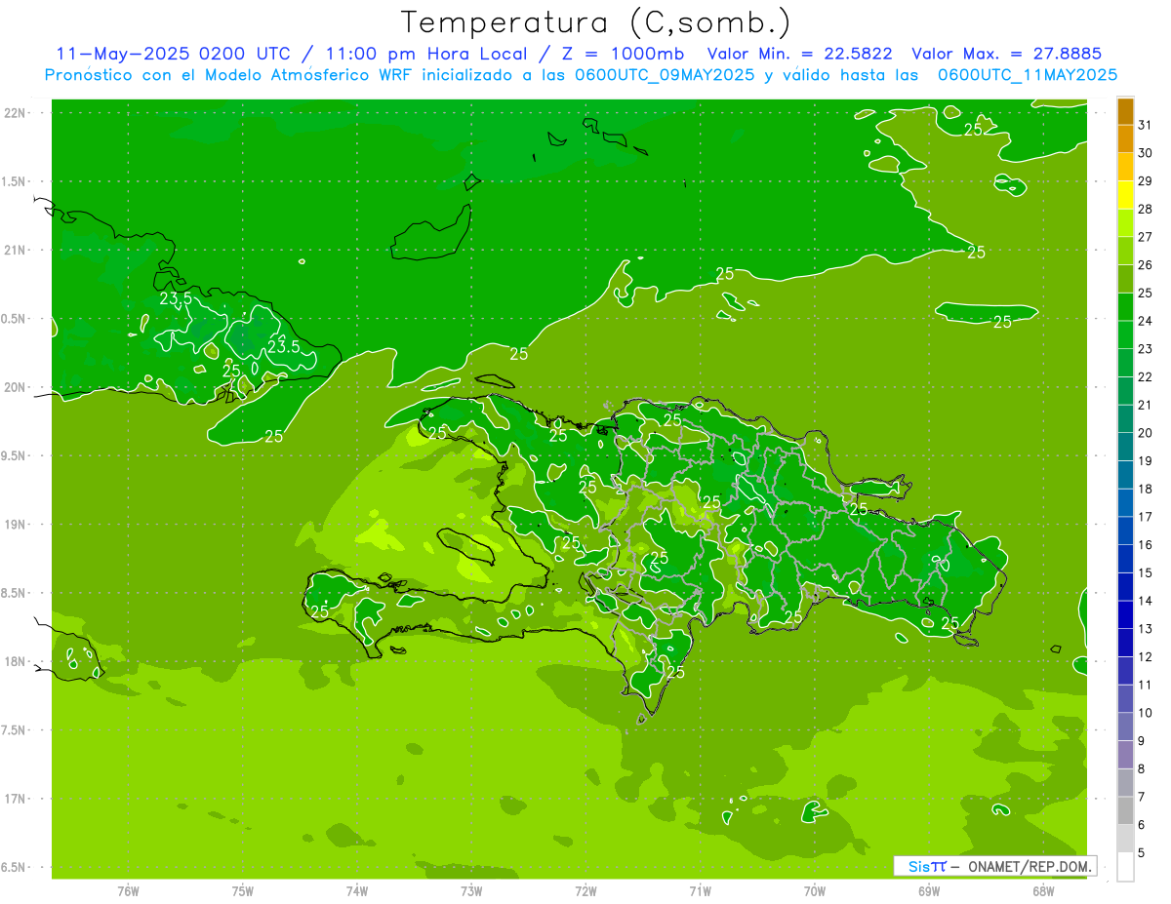Viewport: 1171px width, 904px height.
Task: Click the '25' contour label beside 22N top edge
Action: coord(974,129)
